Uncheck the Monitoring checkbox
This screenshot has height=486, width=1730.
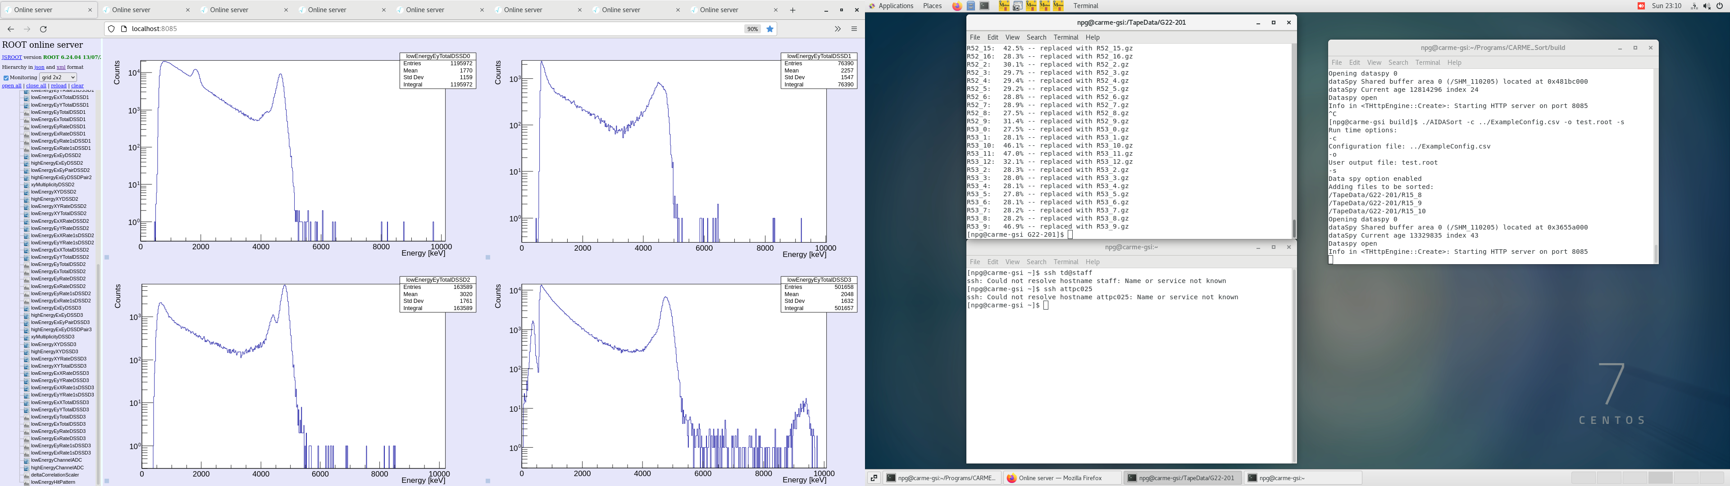pos(6,78)
